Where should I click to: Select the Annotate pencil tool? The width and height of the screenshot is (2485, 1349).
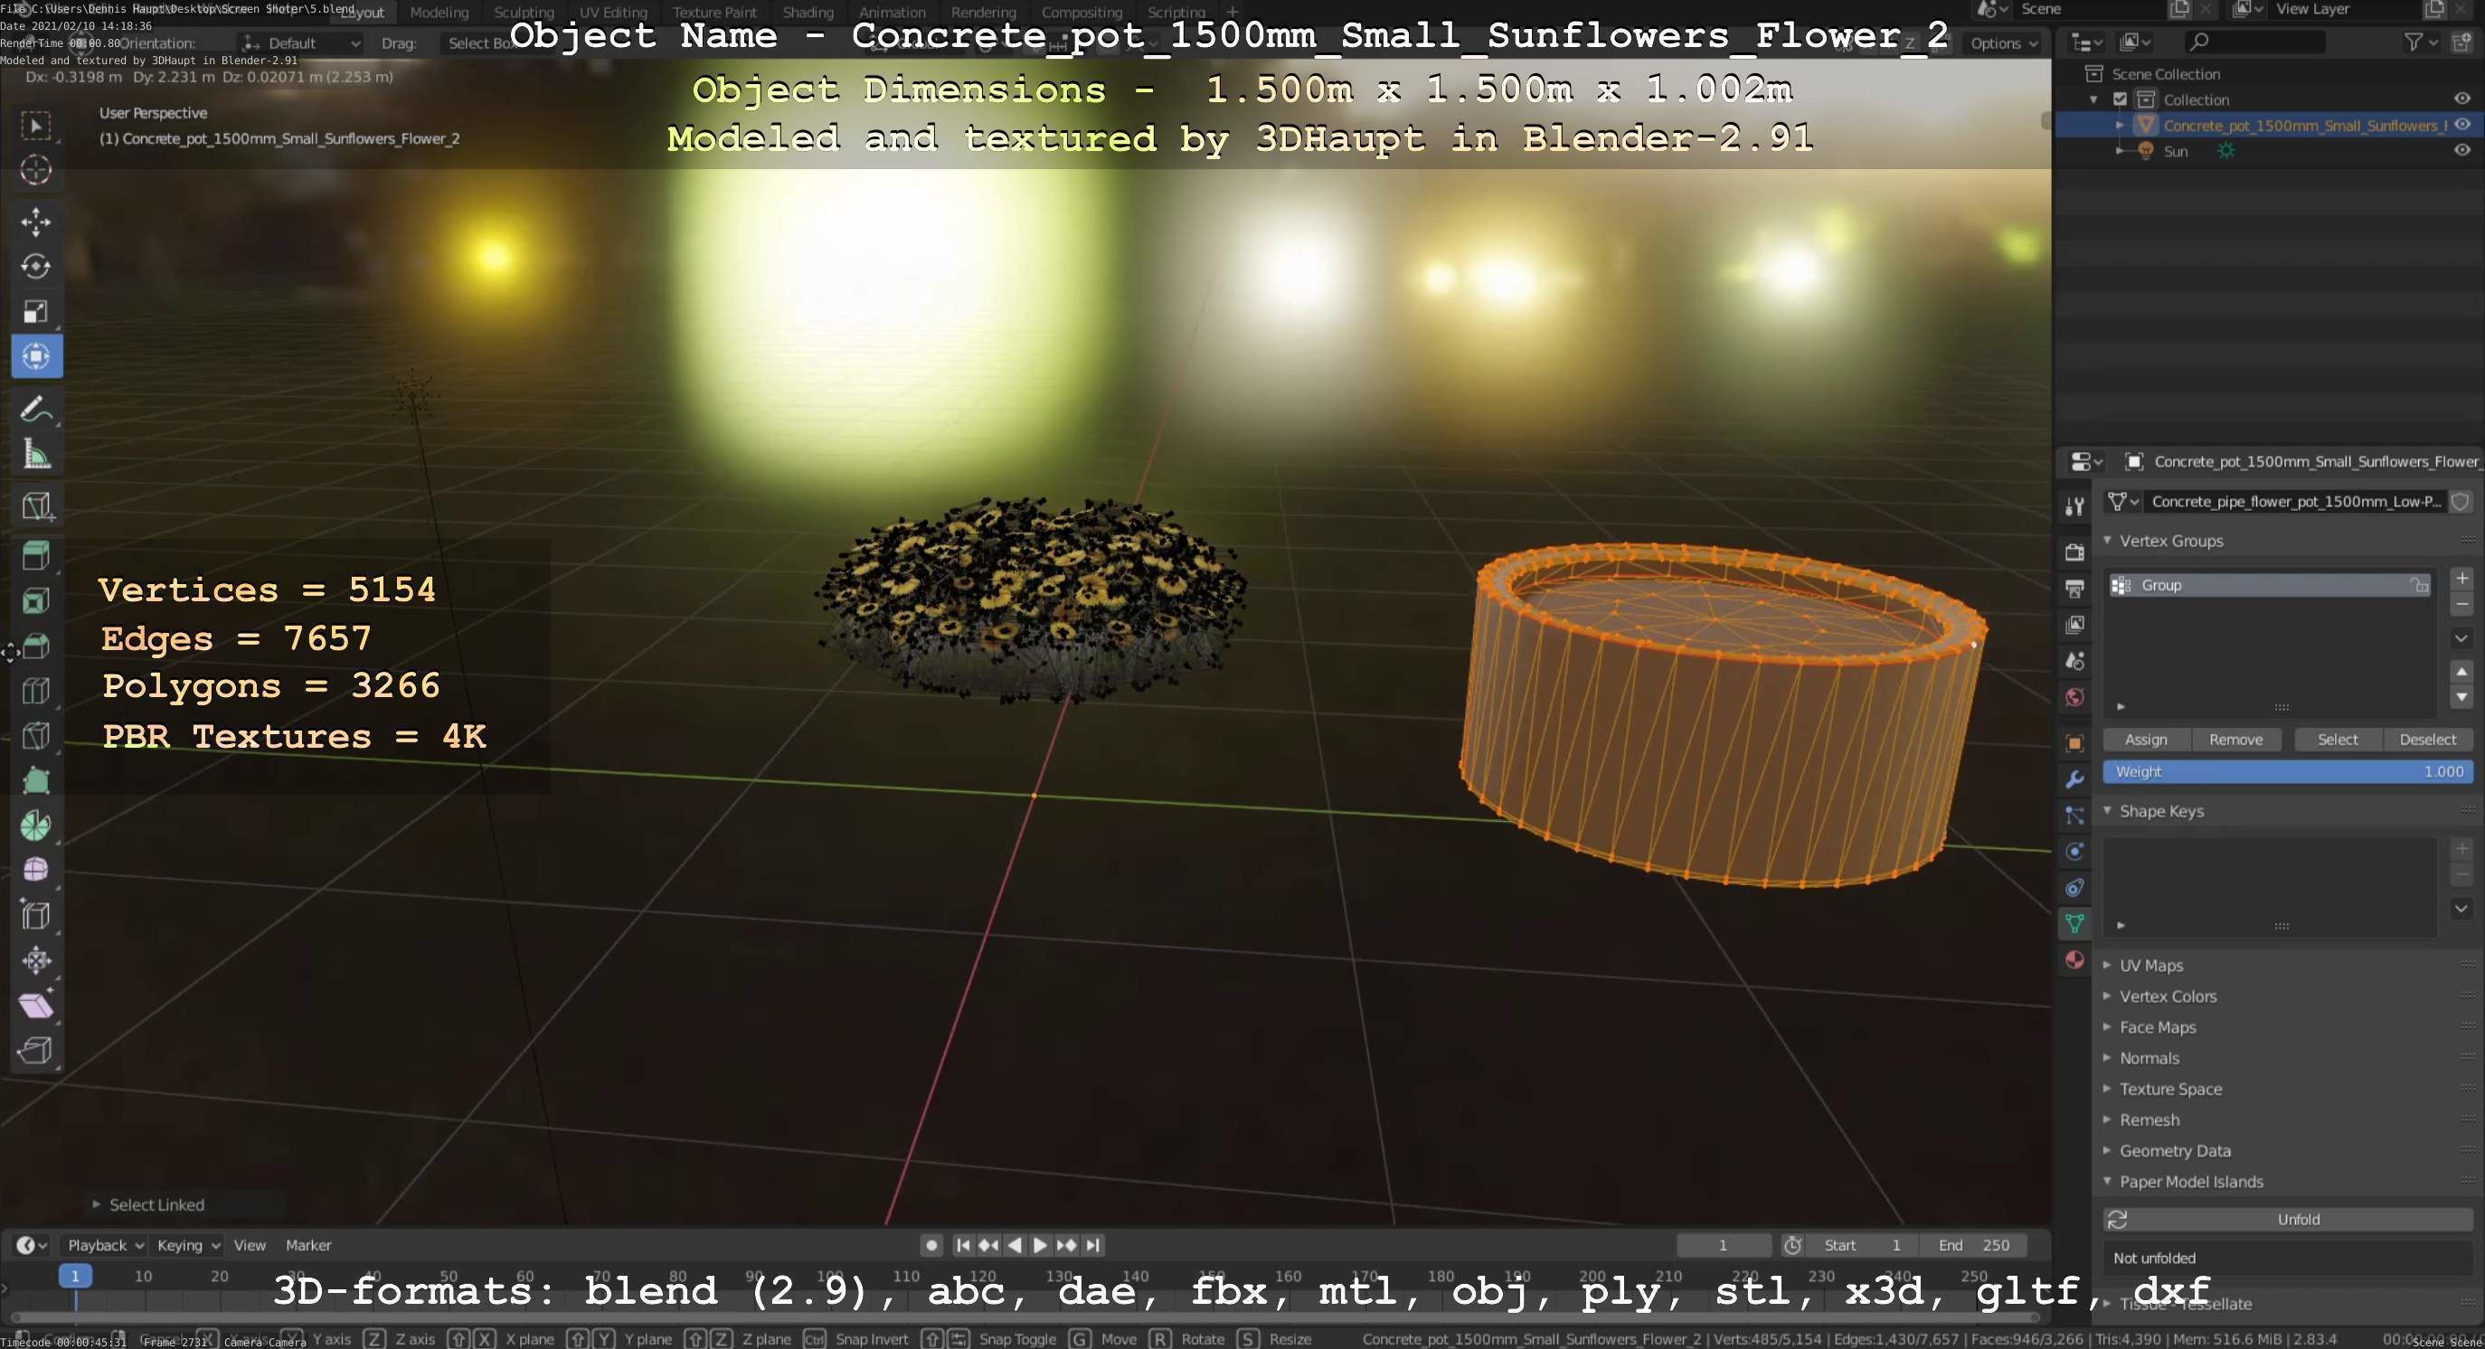click(x=37, y=409)
